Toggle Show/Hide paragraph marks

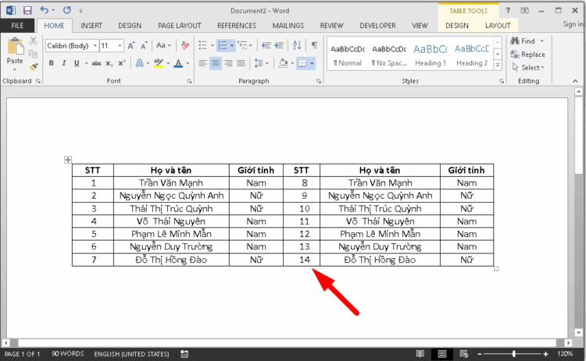coord(314,46)
